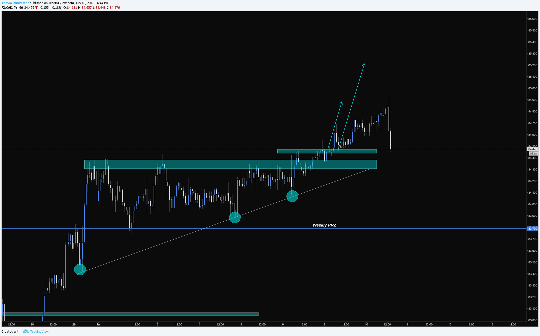Click the date 28 on time axis
The width and height of the screenshot is (540, 336).
(32, 324)
